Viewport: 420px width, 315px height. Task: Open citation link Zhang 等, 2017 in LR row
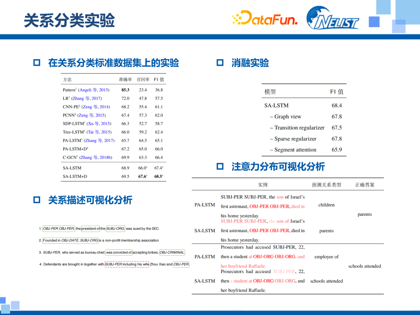coord(86,98)
